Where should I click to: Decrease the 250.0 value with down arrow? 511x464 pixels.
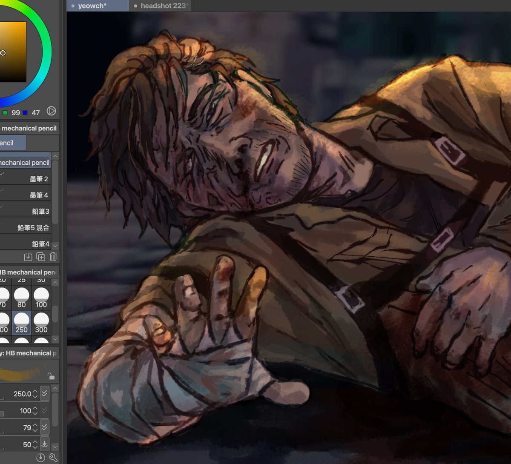coord(35,397)
